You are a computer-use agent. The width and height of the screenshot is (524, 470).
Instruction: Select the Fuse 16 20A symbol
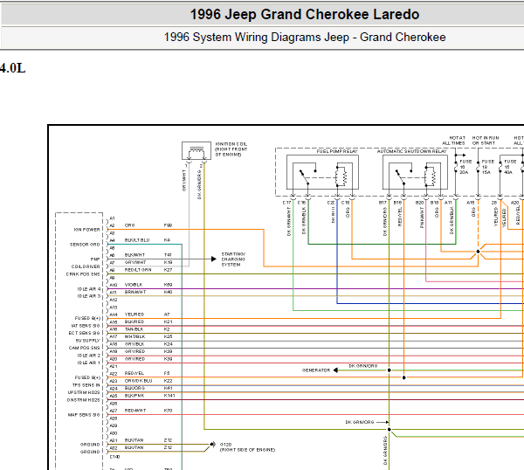456,167
